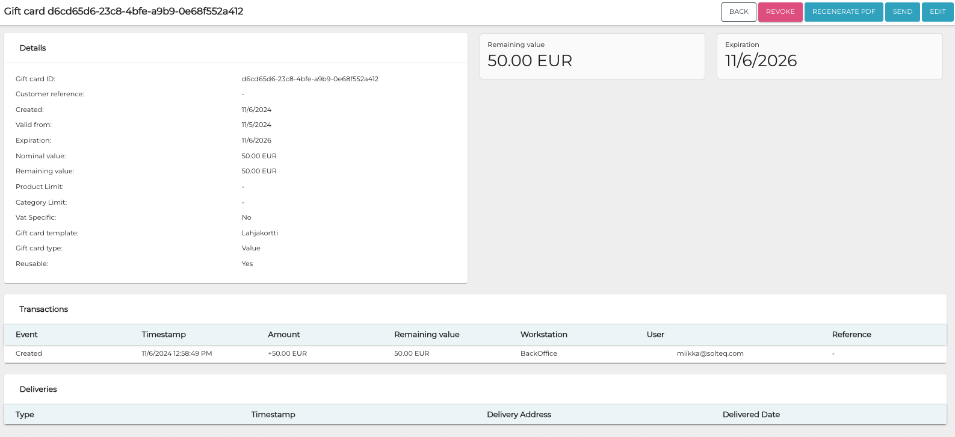The image size is (955, 437).
Task: Click the 50.00 EUR remaining value summary card
Action: pyautogui.click(x=592, y=56)
